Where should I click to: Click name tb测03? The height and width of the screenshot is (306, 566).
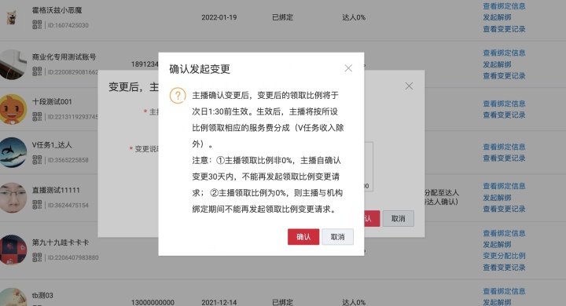tap(42, 296)
